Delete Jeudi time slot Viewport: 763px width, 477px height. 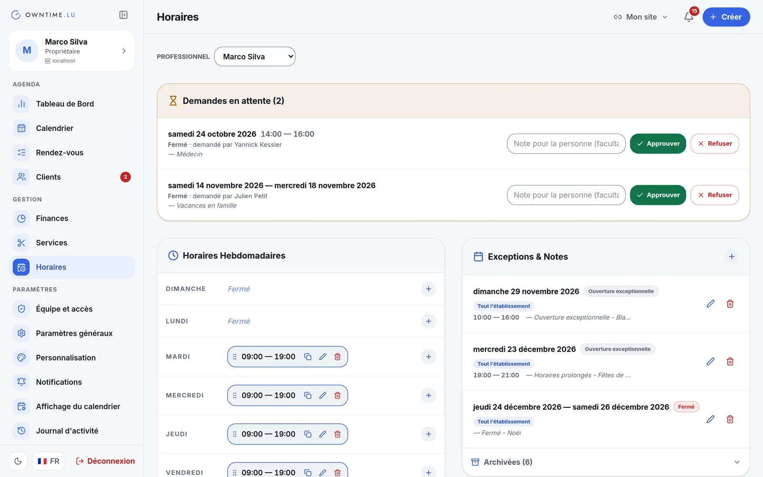tap(338, 434)
